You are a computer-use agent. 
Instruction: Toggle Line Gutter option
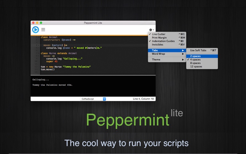[x=167, y=34]
